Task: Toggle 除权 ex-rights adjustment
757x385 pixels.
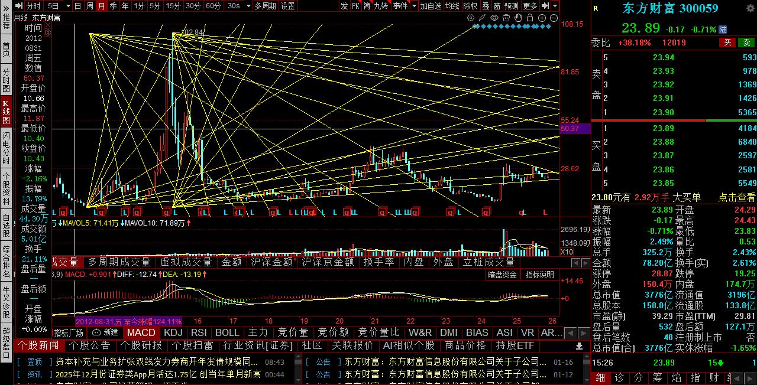Action: coord(470,6)
